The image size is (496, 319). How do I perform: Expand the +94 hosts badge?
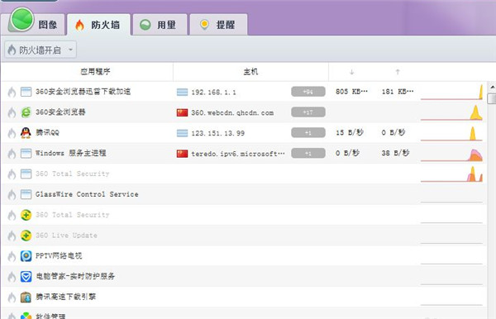tap(308, 92)
